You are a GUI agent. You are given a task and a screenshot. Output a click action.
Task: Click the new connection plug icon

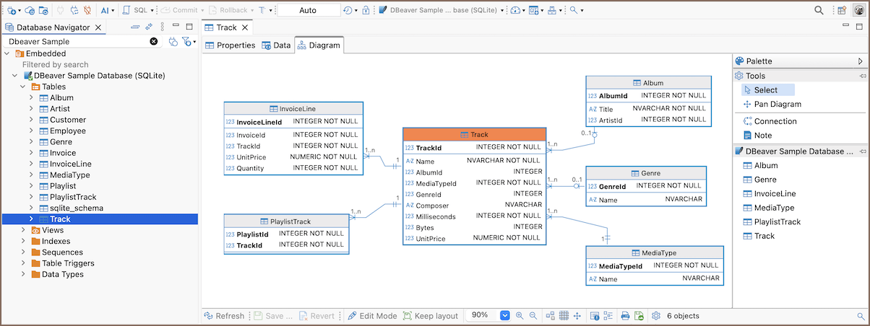12,11
